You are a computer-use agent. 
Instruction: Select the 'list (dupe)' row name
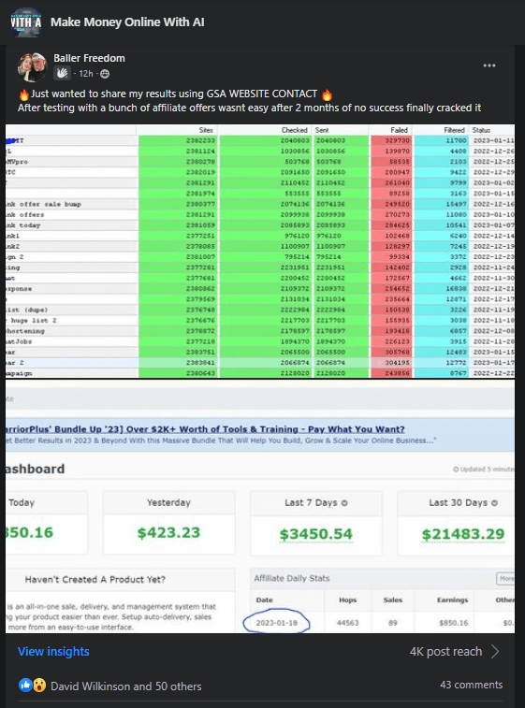click(26, 311)
